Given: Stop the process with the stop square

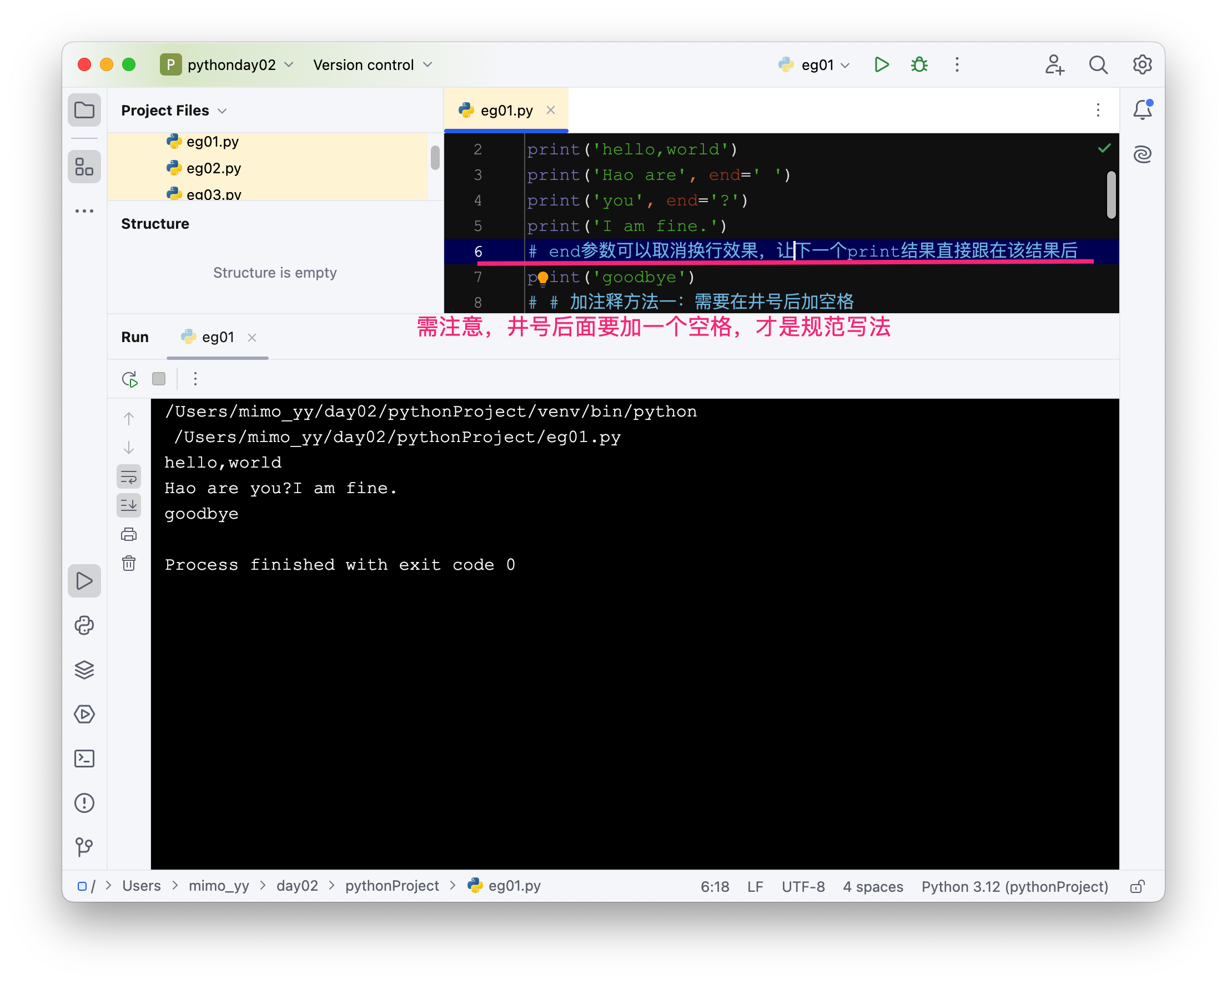Looking at the screenshot, I should tap(159, 379).
